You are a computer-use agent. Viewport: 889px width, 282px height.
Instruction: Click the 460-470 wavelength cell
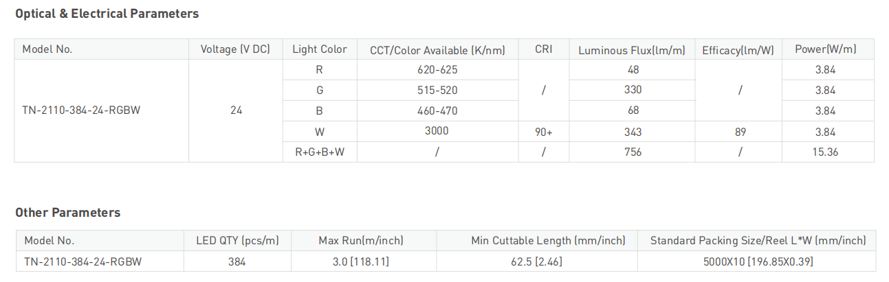[x=437, y=110]
